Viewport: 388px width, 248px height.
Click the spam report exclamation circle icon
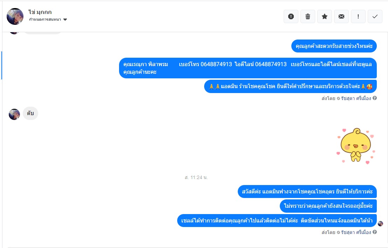click(291, 16)
